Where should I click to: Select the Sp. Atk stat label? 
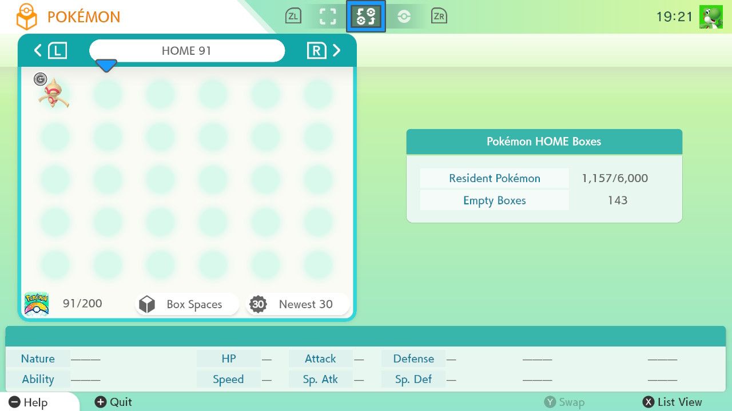click(320, 379)
